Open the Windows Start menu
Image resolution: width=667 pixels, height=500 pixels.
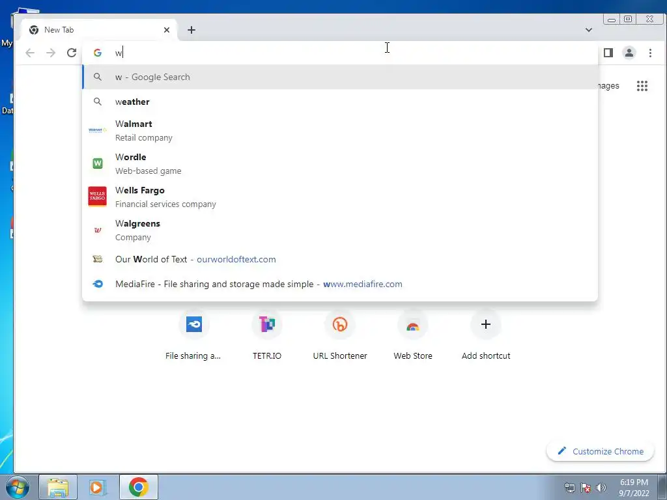pyautogui.click(x=17, y=487)
